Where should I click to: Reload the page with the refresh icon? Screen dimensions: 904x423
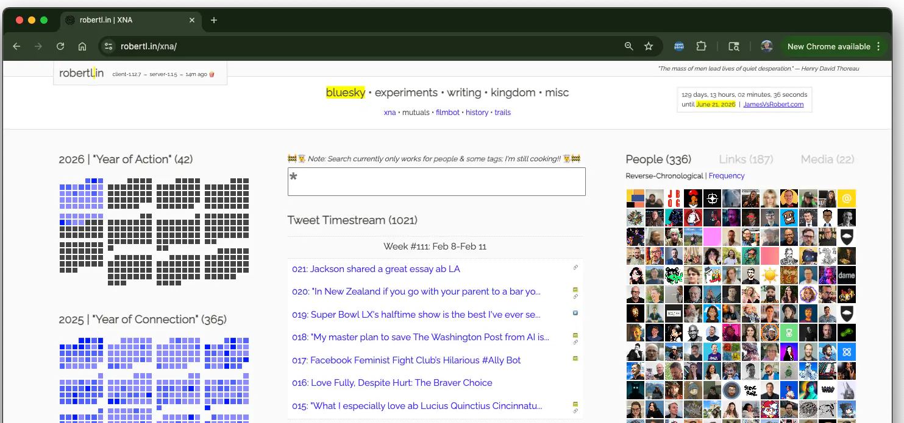pos(60,46)
